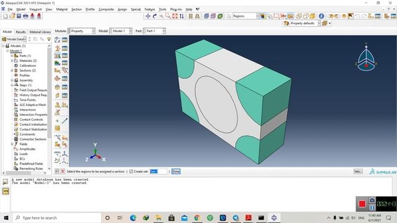Click the color code dialog icon
This screenshot has width=397, height=223.
point(287,24)
